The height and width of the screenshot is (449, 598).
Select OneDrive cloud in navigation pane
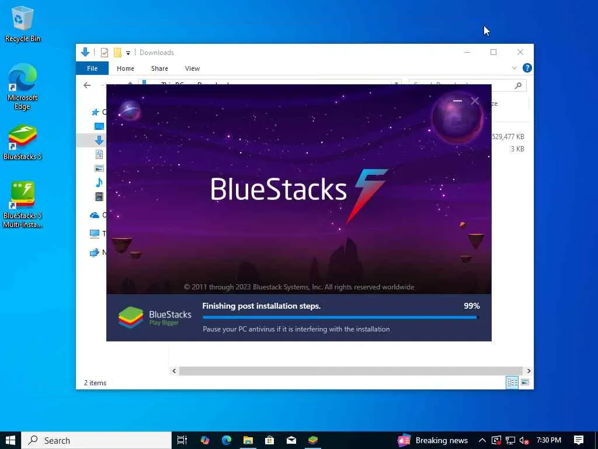(95, 215)
